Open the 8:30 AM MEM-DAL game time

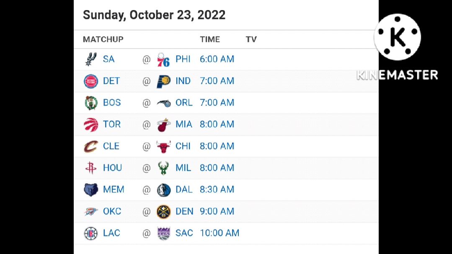[x=217, y=190]
